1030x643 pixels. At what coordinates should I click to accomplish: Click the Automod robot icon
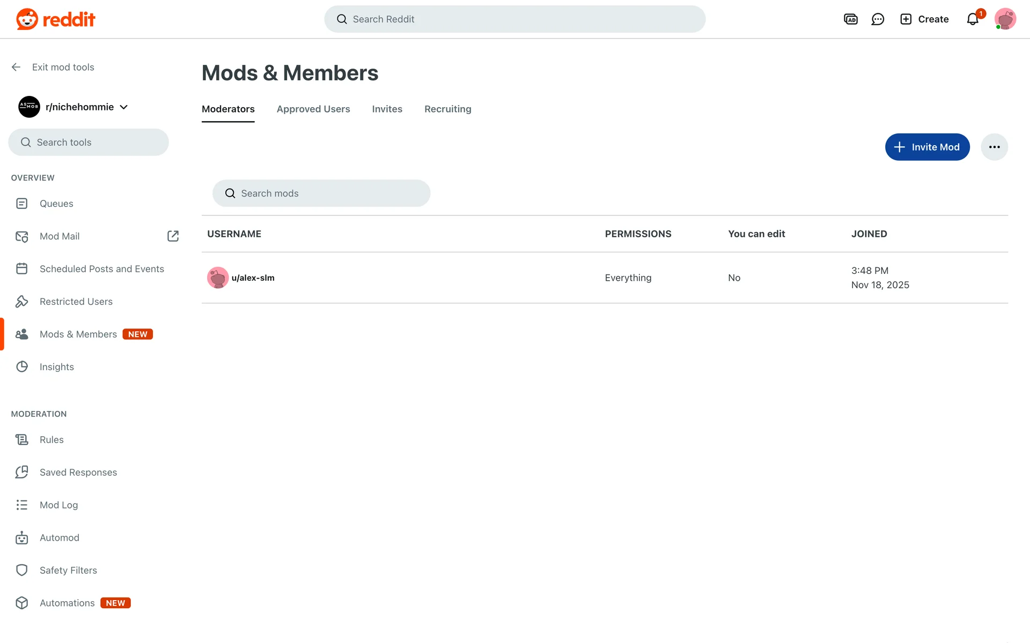pos(22,538)
